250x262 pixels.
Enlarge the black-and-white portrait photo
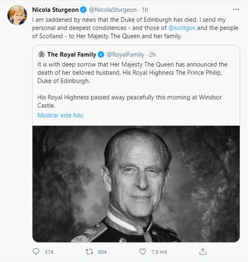136,184
